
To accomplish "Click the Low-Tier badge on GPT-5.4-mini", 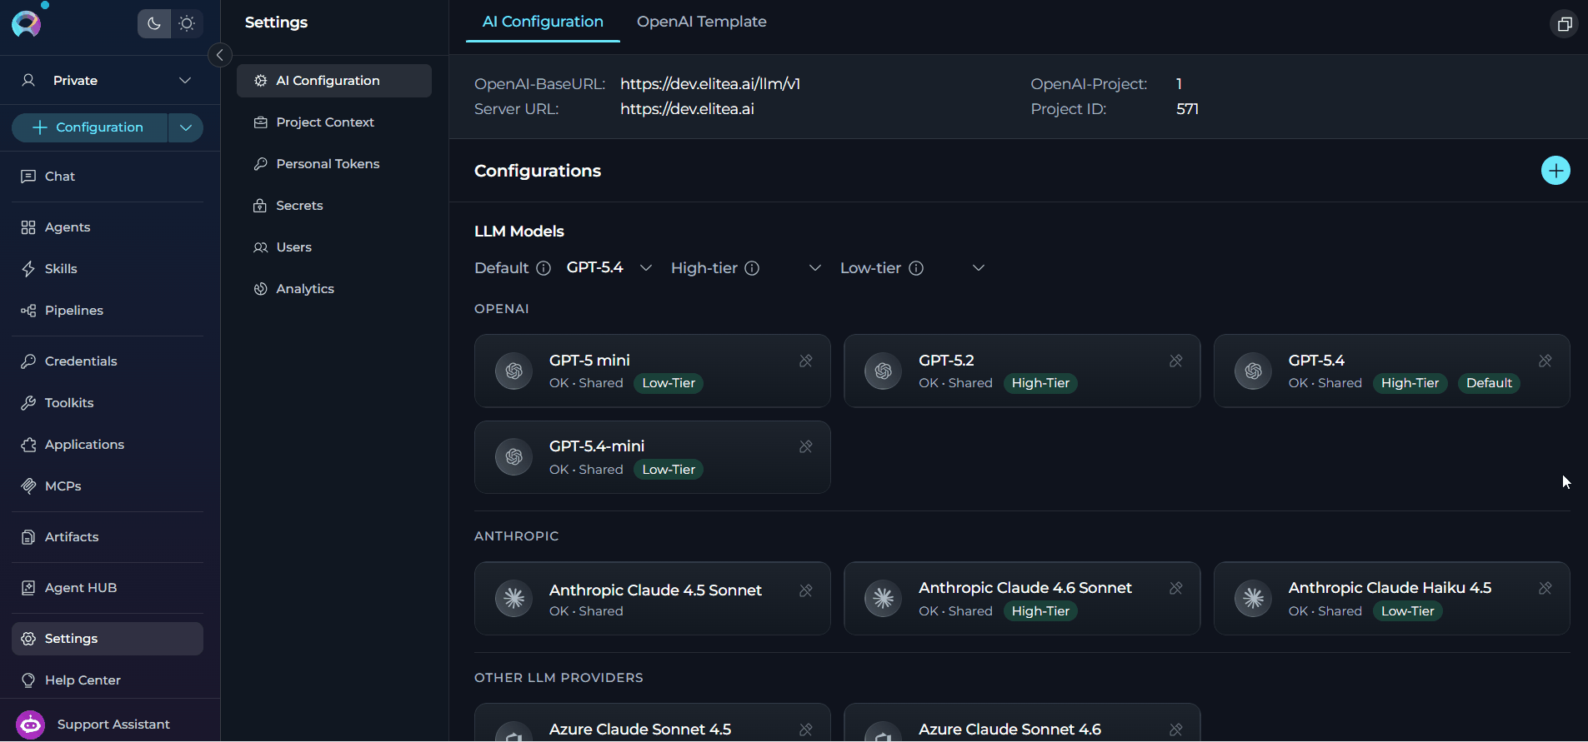I will click(669, 470).
